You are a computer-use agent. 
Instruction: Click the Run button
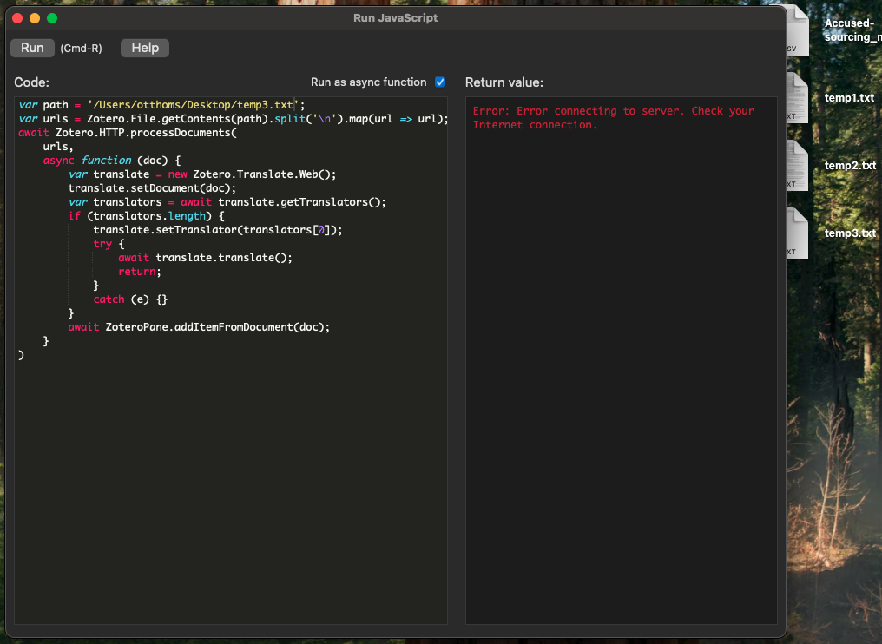[32, 48]
